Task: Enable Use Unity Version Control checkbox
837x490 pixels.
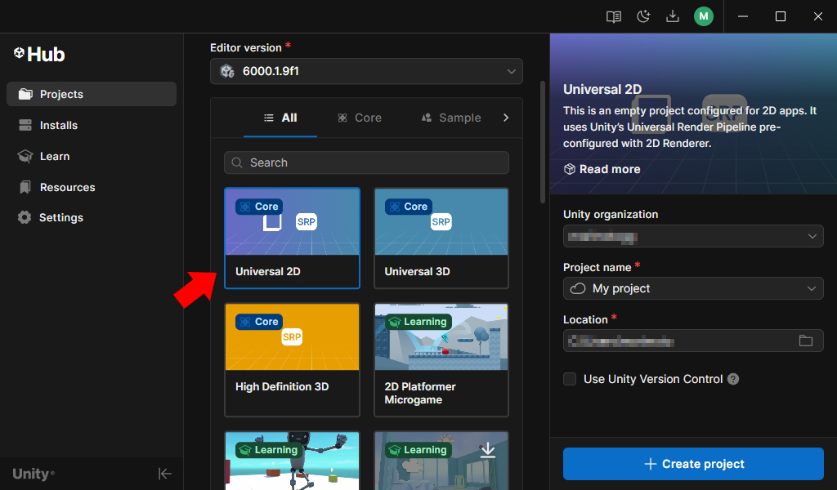Action: point(570,379)
